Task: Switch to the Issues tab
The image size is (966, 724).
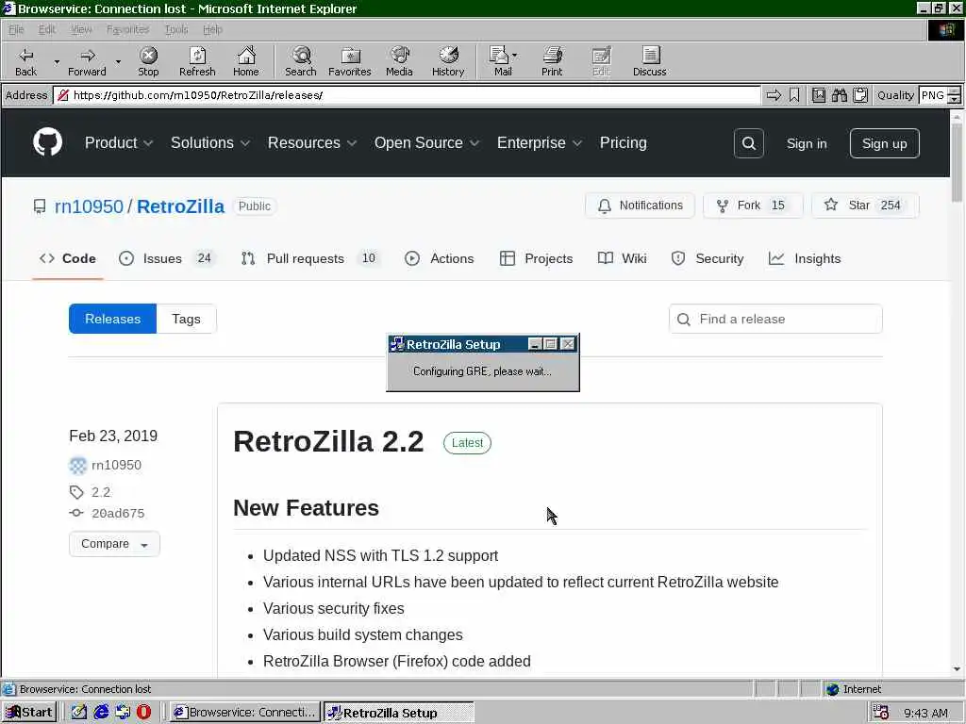Action: point(165,258)
